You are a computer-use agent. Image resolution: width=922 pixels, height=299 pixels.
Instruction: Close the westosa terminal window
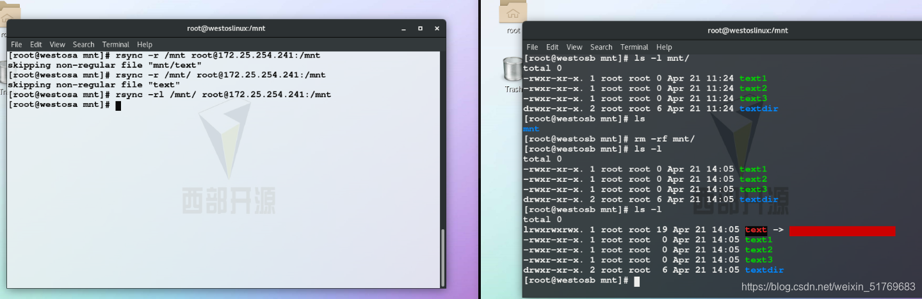[436, 28]
